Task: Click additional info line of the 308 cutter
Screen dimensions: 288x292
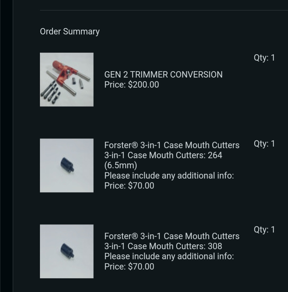Action: pos(169,256)
